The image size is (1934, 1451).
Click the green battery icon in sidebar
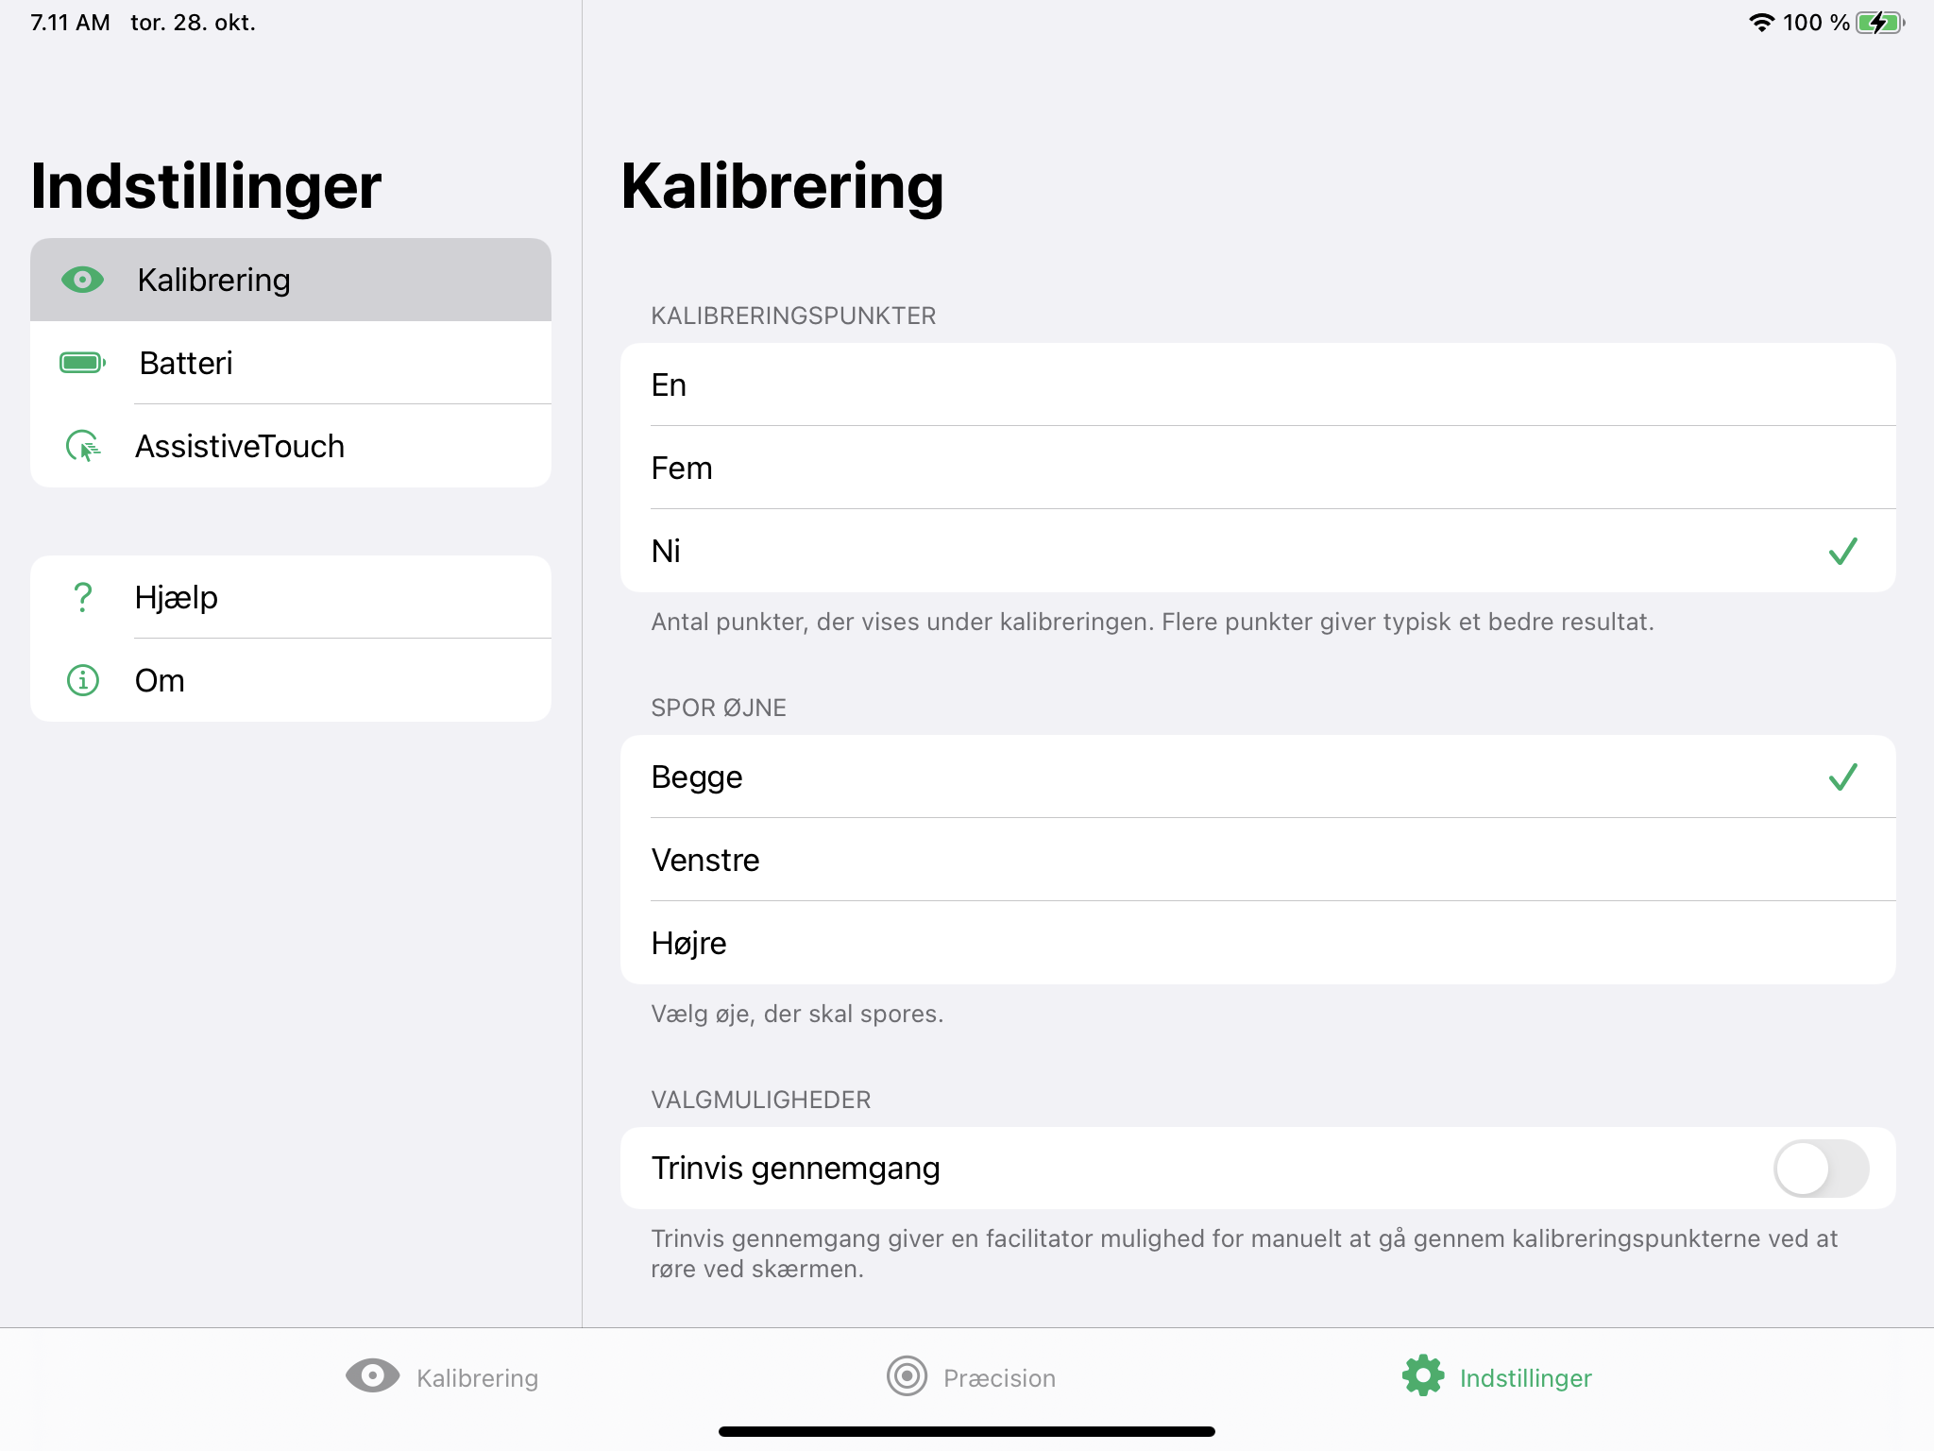tap(82, 363)
